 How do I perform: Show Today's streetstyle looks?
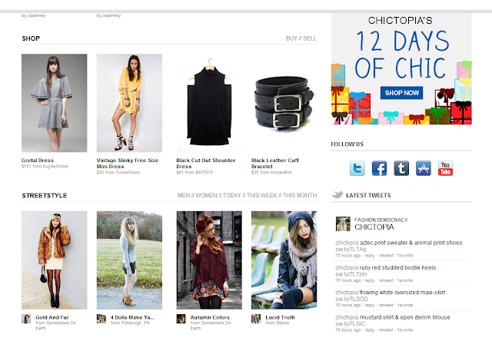coord(231,195)
